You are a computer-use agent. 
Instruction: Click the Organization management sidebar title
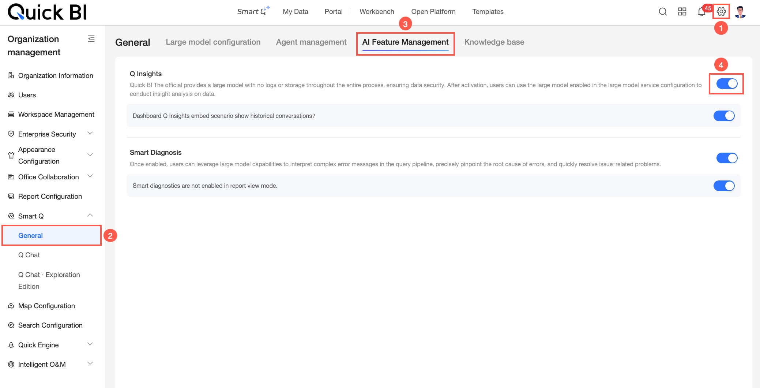coord(34,45)
